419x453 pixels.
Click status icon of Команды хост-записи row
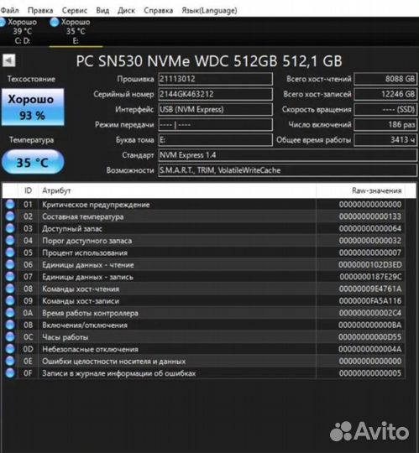click(x=10, y=301)
